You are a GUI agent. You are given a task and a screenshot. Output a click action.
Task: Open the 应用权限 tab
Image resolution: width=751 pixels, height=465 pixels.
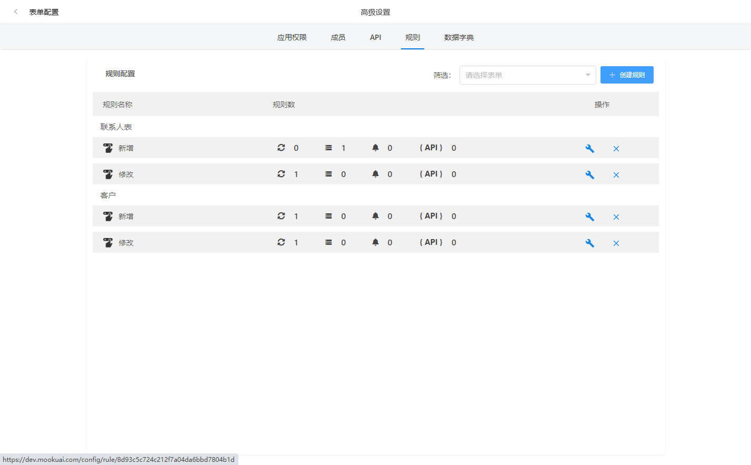(x=292, y=37)
